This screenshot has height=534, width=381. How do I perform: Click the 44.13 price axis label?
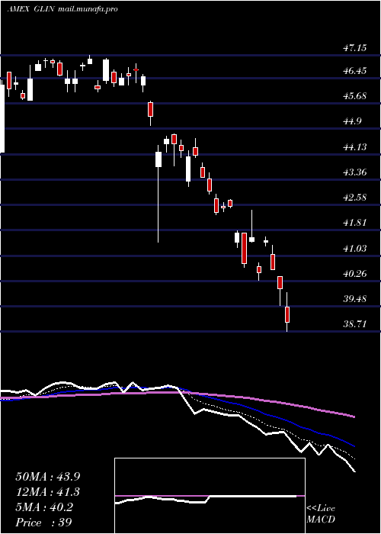(x=354, y=147)
